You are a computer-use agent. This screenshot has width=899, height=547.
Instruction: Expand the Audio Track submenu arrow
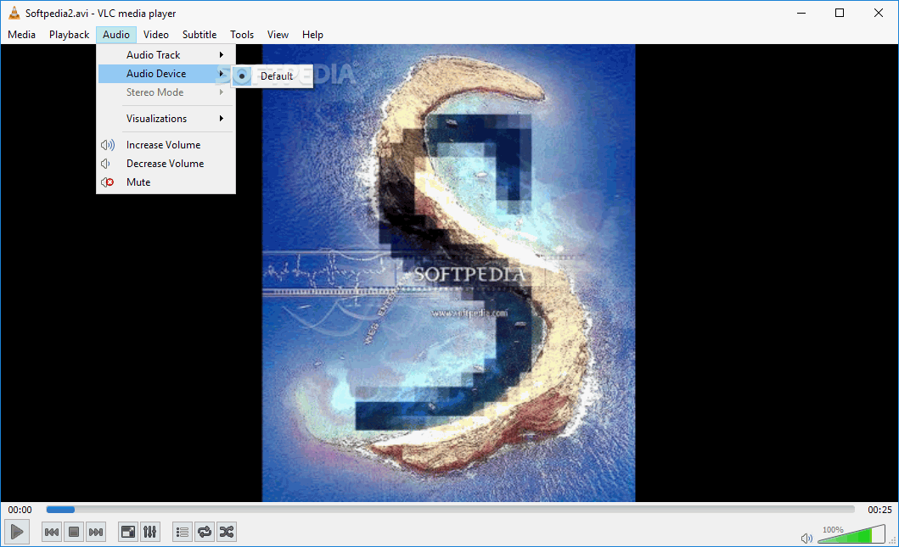[222, 55]
